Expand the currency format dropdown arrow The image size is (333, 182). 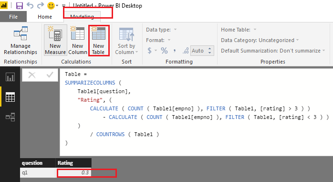pyautogui.click(x=156, y=51)
